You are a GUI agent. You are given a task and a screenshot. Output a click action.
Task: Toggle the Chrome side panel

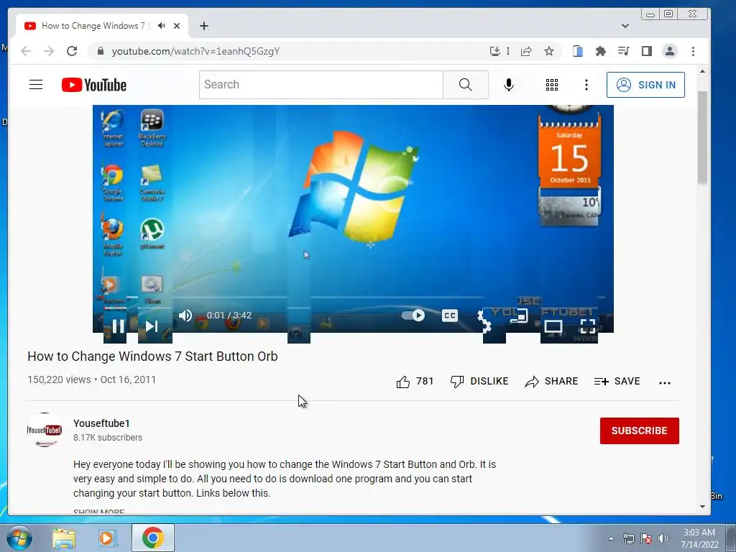(x=646, y=51)
